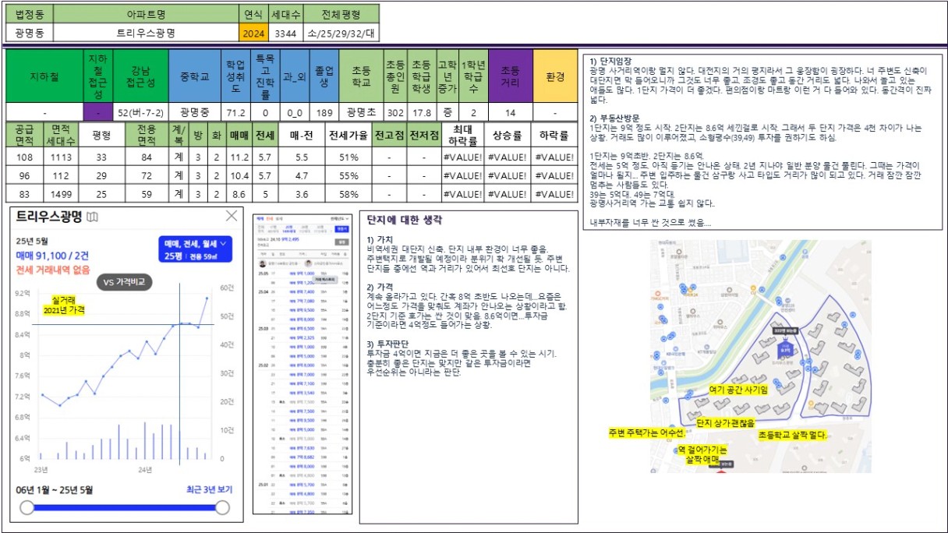Grab the left handle of the date range slider
The image size is (948, 533).
pos(27,508)
